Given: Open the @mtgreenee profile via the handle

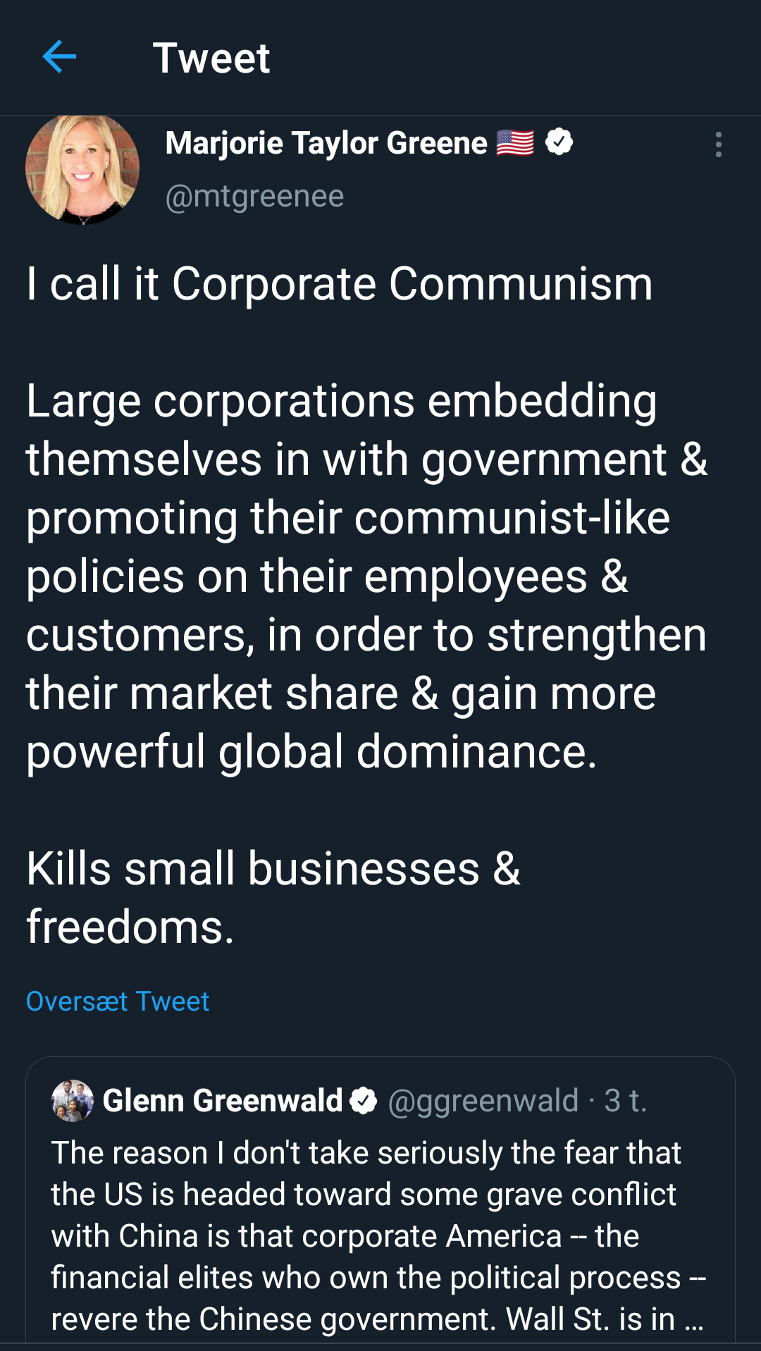Looking at the screenshot, I should pyautogui.click(x=254, y=196).
